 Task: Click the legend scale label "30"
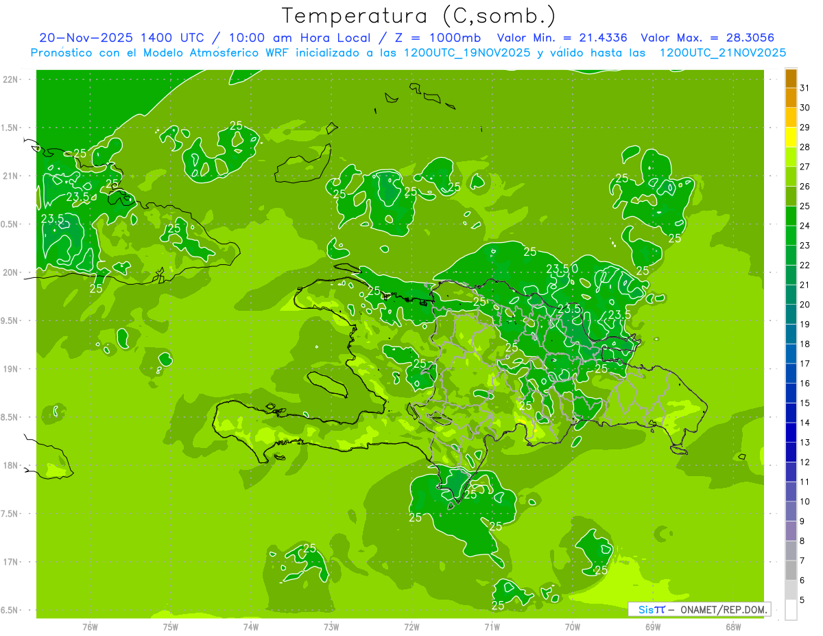pyautogui.click(x=805, y=108)
